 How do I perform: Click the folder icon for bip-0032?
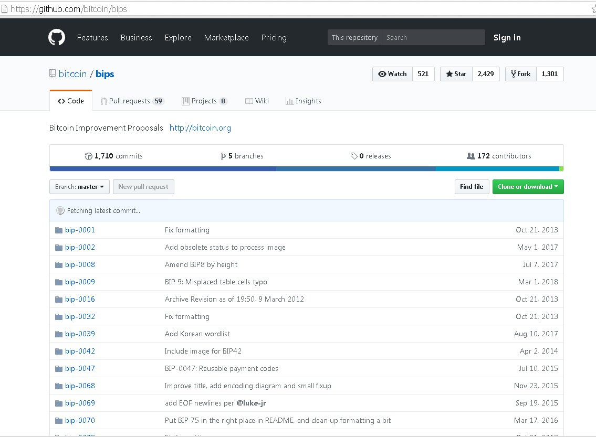point(58,317)
